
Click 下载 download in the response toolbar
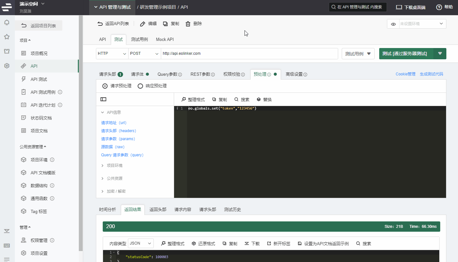point(252,244)
